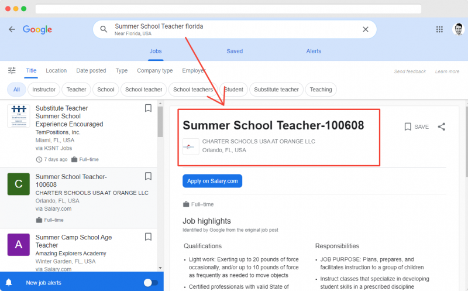The width and height of the screenshot is (468, 291).
Task: Switch to the Saved tab
Action: coord(235,52)
